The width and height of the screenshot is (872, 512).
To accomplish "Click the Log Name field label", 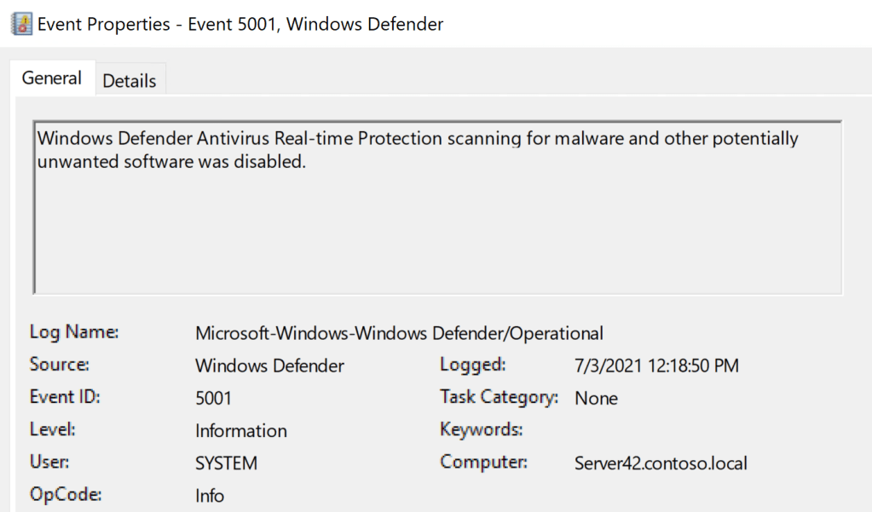I will click(74, 332).
